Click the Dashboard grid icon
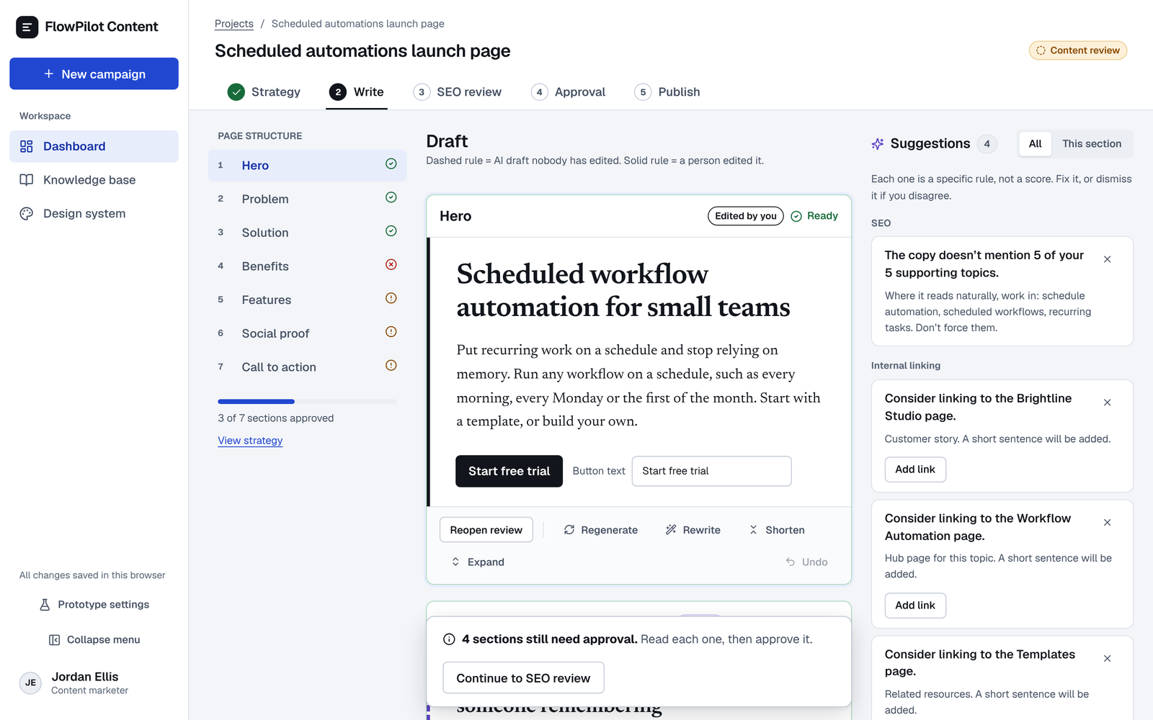This screenshot has height=720, width=1153. pyautogui.click(x=27, y=146)
